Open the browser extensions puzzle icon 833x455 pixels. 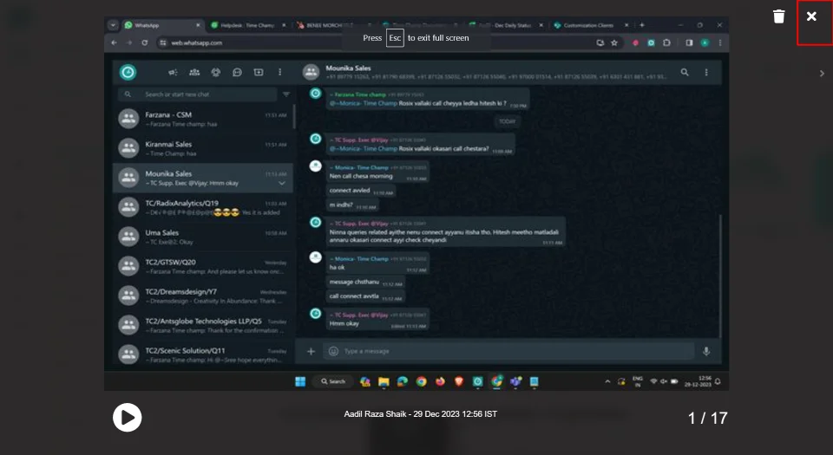[666, 42]
